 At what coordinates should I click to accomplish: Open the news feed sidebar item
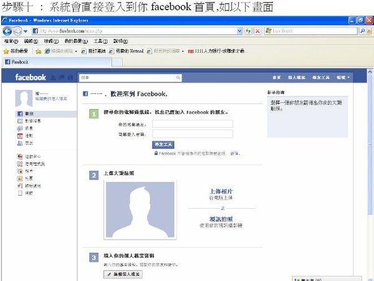pos(29,121)
